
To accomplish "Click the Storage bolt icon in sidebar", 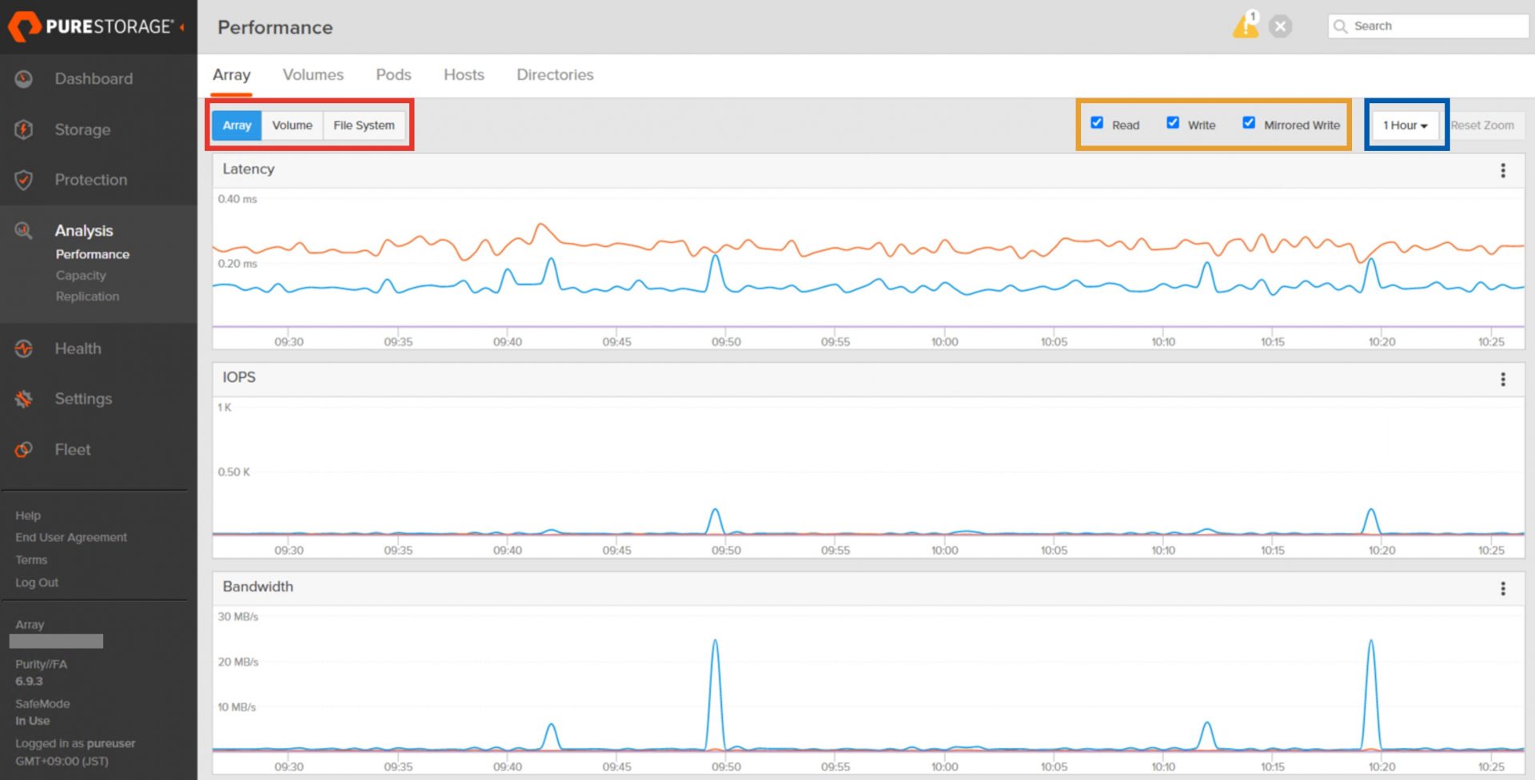I will (24, 129).
